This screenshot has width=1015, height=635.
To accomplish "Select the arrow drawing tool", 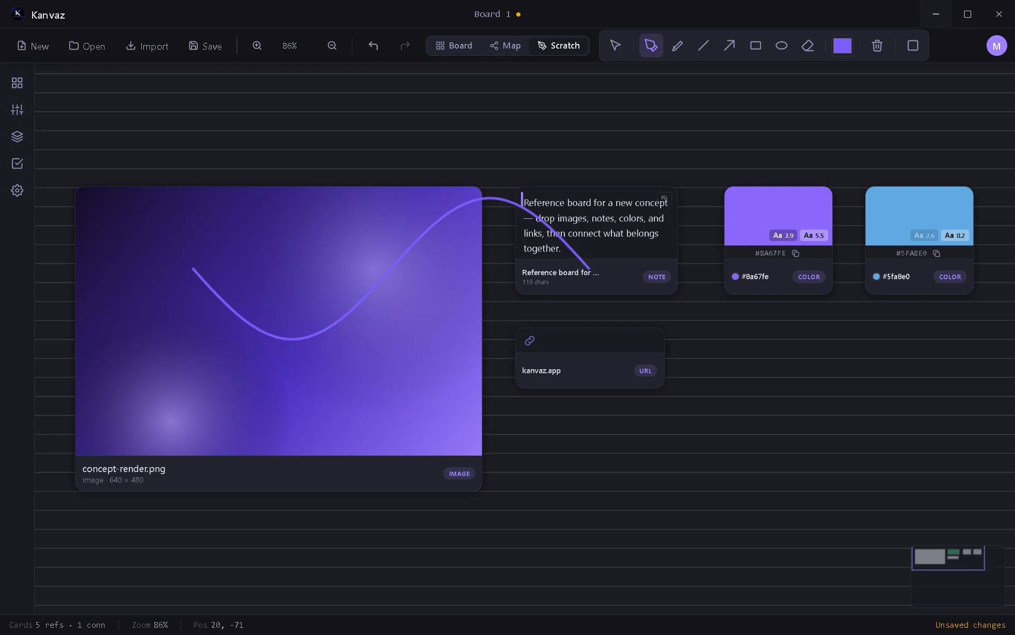I will pos(729,46).
